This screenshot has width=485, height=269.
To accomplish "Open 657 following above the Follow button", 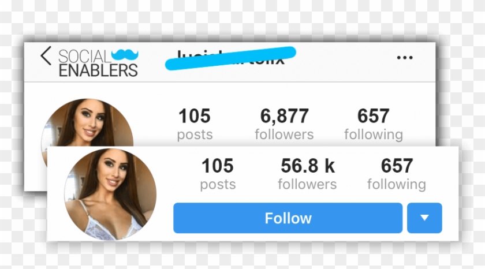I will (397, 173).
